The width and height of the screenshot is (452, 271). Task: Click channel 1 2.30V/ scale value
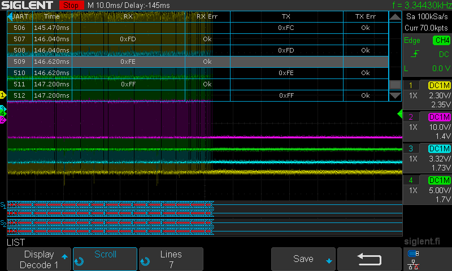pyautogui.click(x=440, y=95)
